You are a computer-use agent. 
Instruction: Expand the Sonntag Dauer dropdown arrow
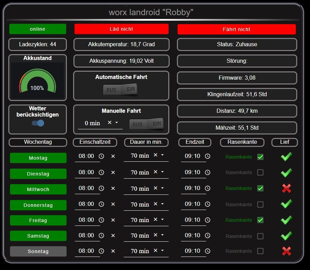162,250
